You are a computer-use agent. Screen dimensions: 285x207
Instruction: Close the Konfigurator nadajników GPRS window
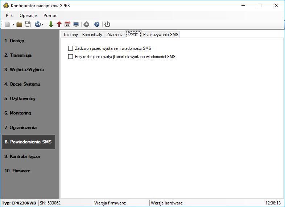[276, 5]
